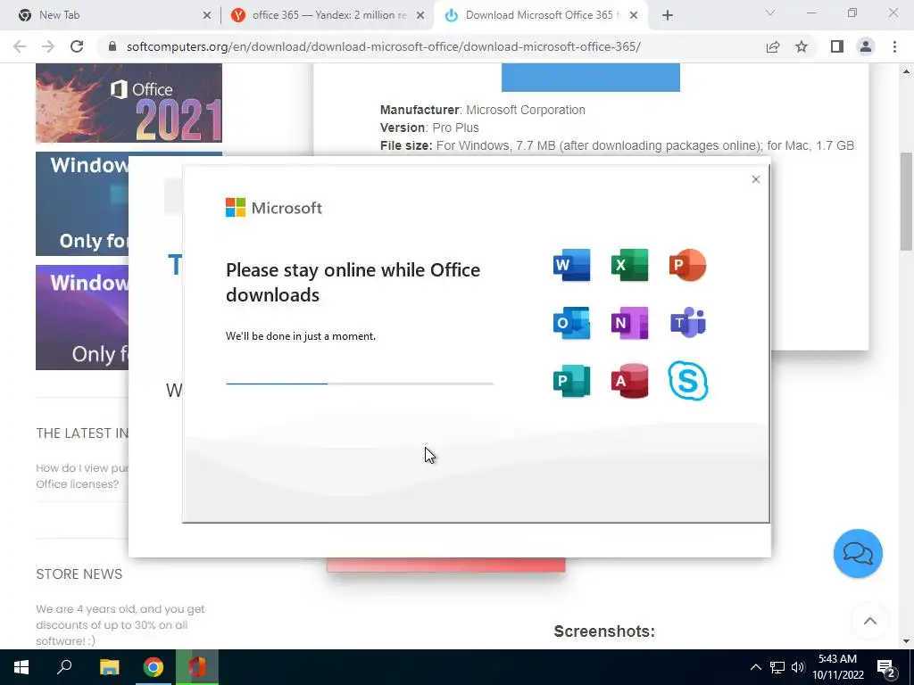Click the Word icon in Office installer
The width and height of the screenshot is (914, 685).
(571, 265)
